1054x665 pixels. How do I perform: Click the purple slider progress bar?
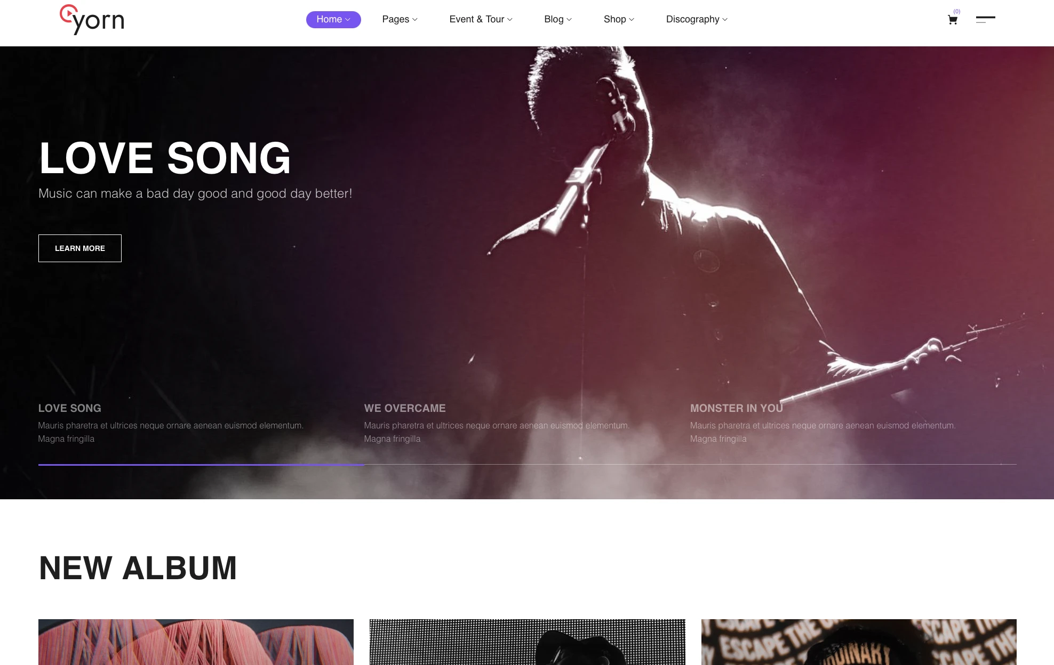(x=201, y=465)
